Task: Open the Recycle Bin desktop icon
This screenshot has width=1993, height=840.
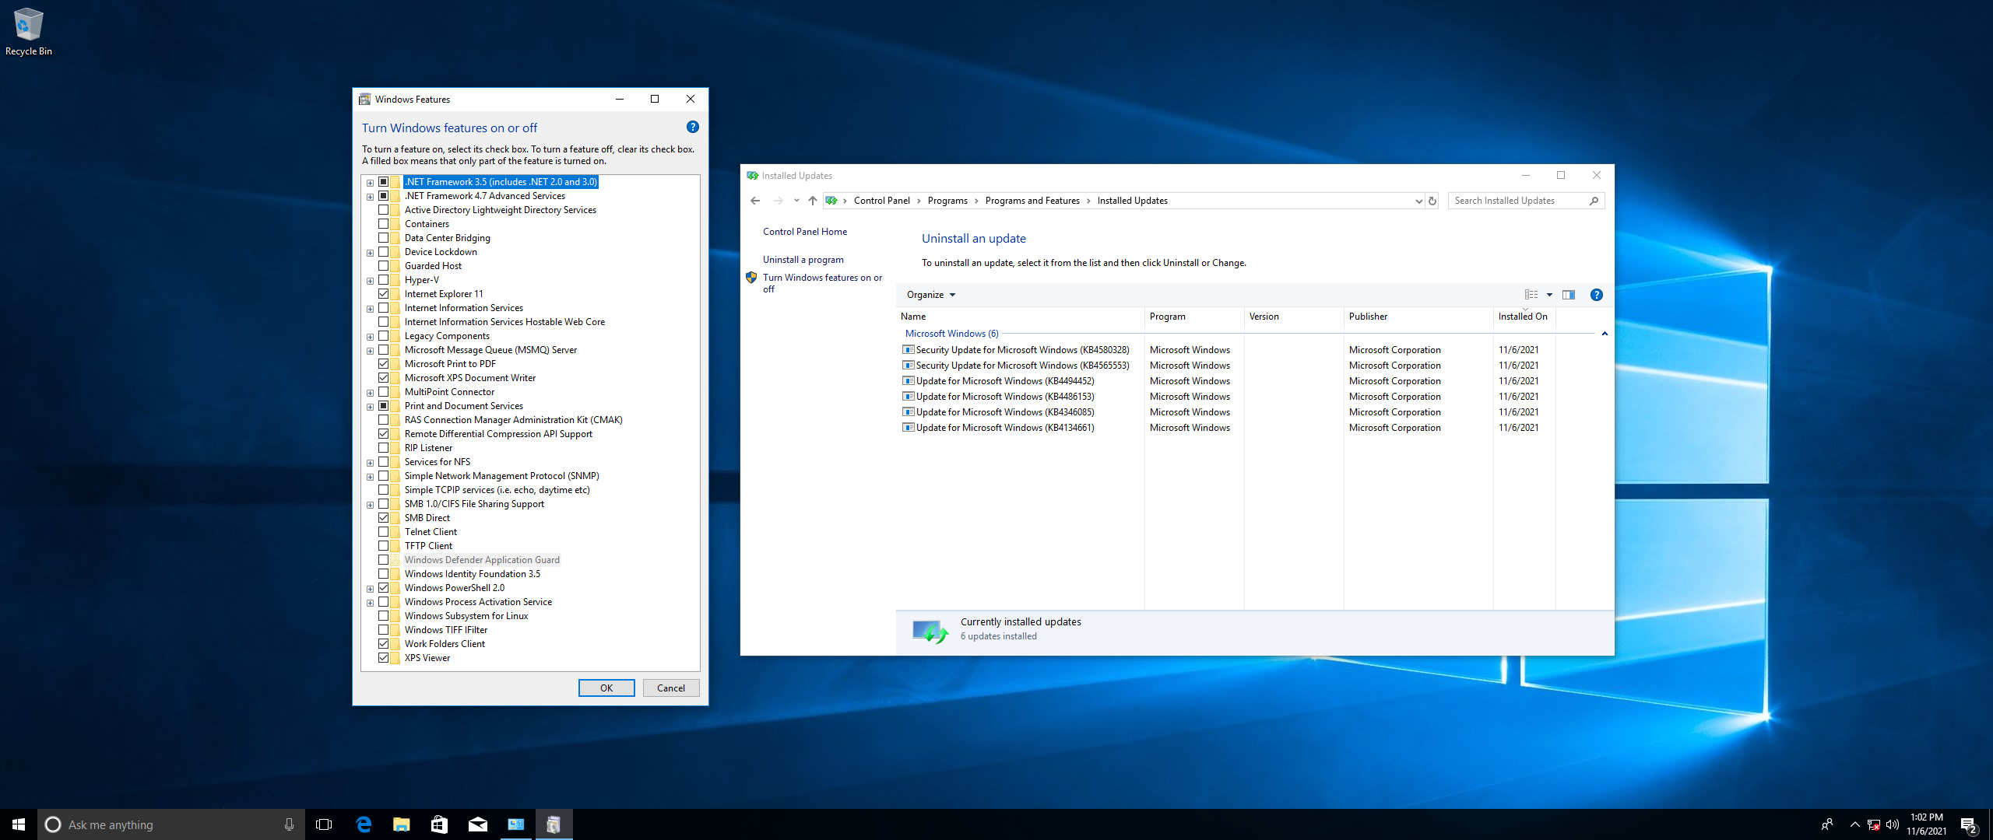Action: [x=28, y=32]
